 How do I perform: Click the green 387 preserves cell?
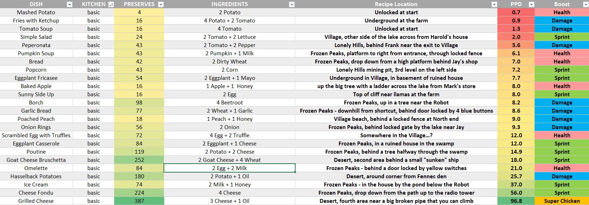pyautogui.click(x=139, y=201)
